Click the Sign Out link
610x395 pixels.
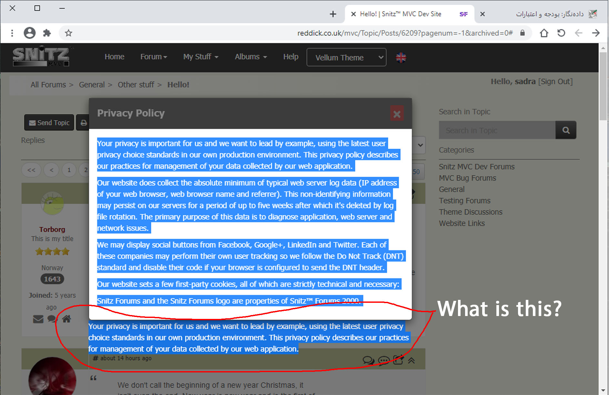pos(555,82)
